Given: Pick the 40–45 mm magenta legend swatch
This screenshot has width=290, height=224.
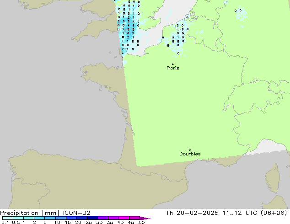Looking at the screenshot, I should [x=124, y=218].
